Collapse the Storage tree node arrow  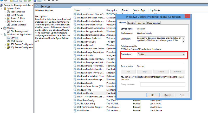pos(2,28)
